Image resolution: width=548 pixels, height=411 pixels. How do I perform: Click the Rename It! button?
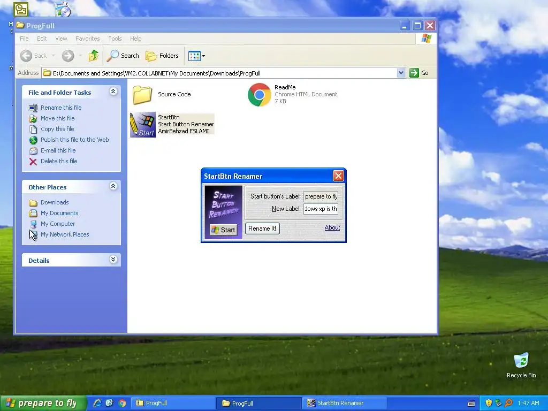tap(262, 229)
